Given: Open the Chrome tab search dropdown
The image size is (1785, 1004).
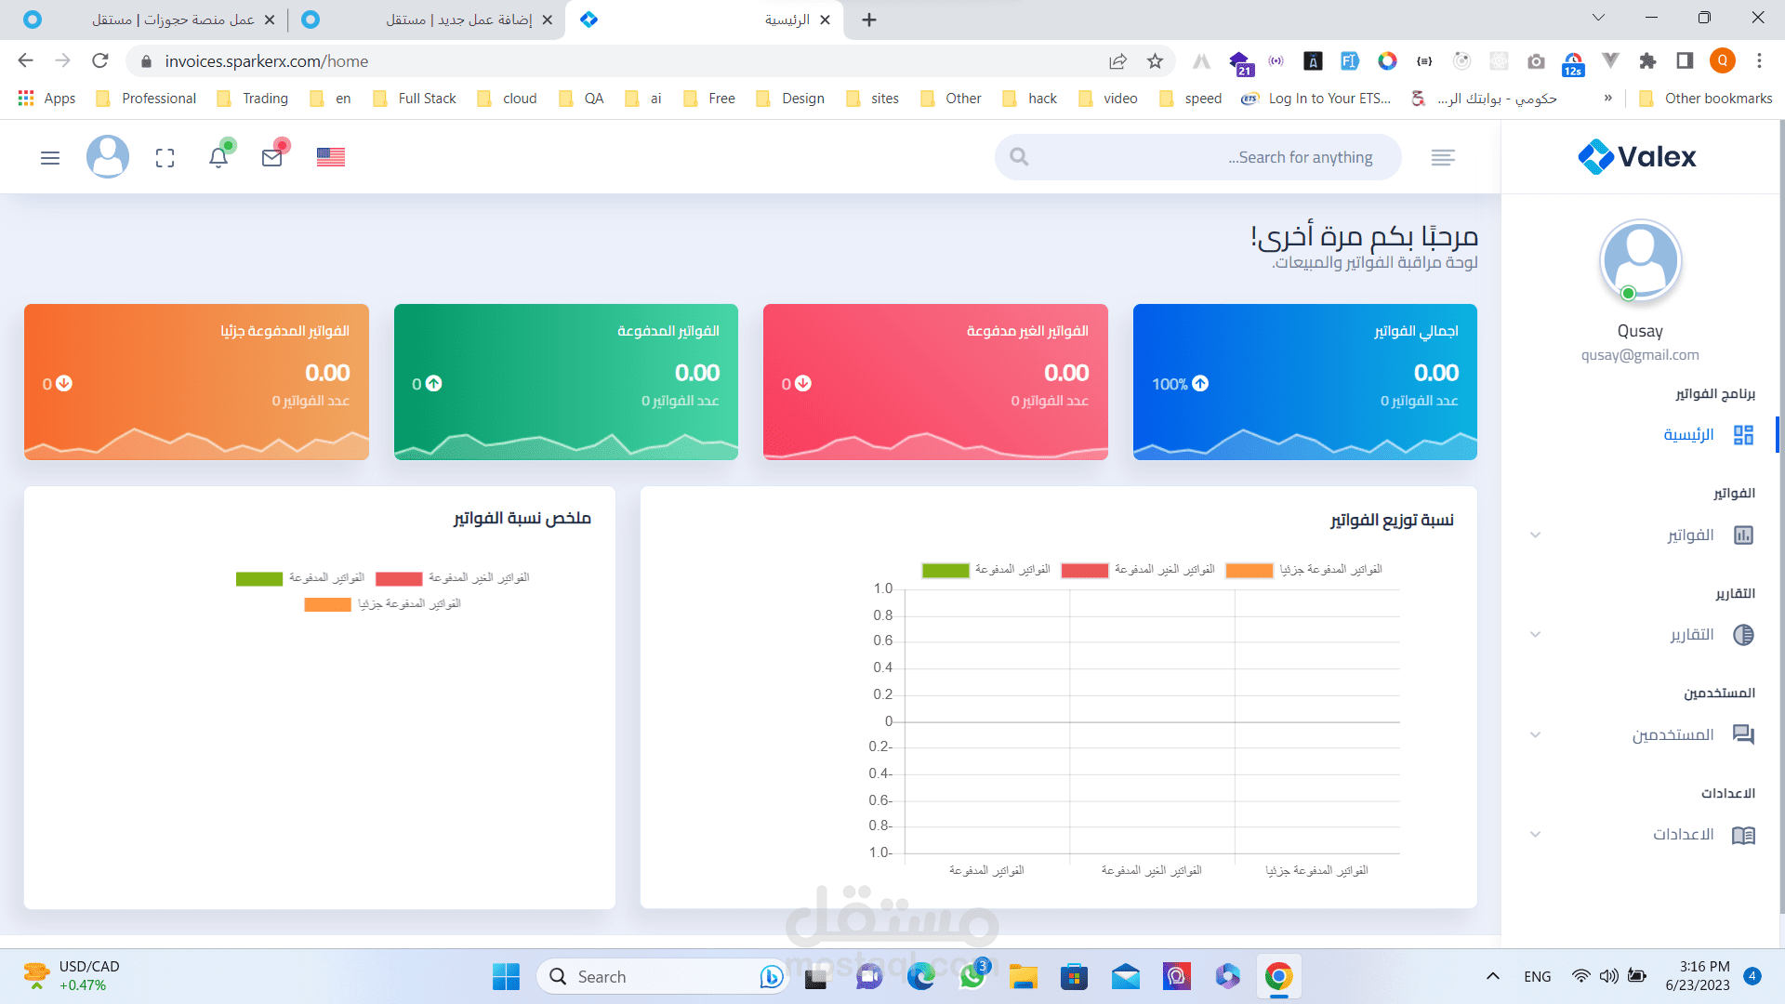Looking at the screenshot, I should (1598, 19).
